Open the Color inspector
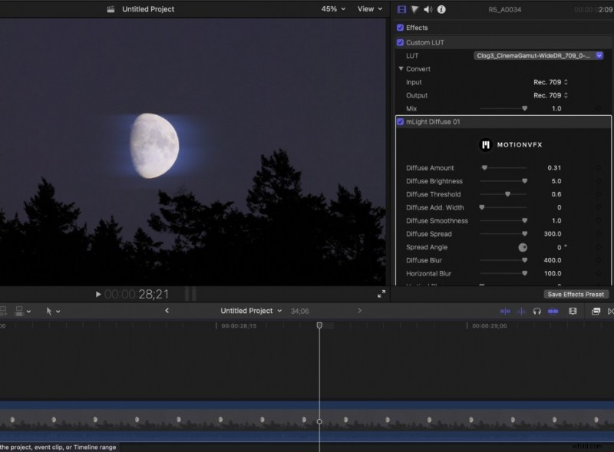 click(x=414, y=9)
